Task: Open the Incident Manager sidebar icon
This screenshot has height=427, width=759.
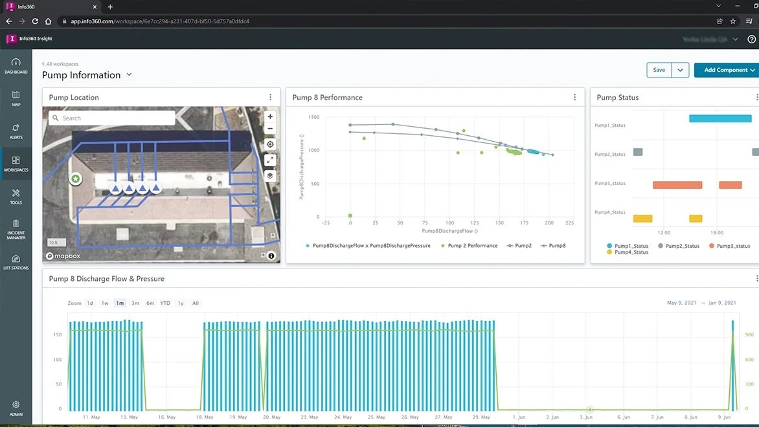Action: point(16,228)
